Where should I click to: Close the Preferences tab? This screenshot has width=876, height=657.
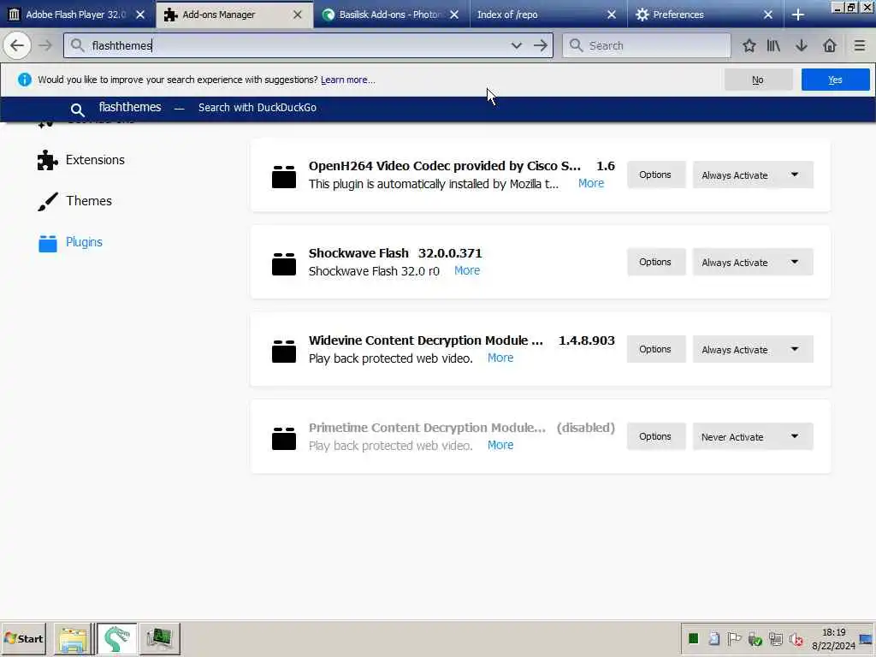[x=768, y=15]
